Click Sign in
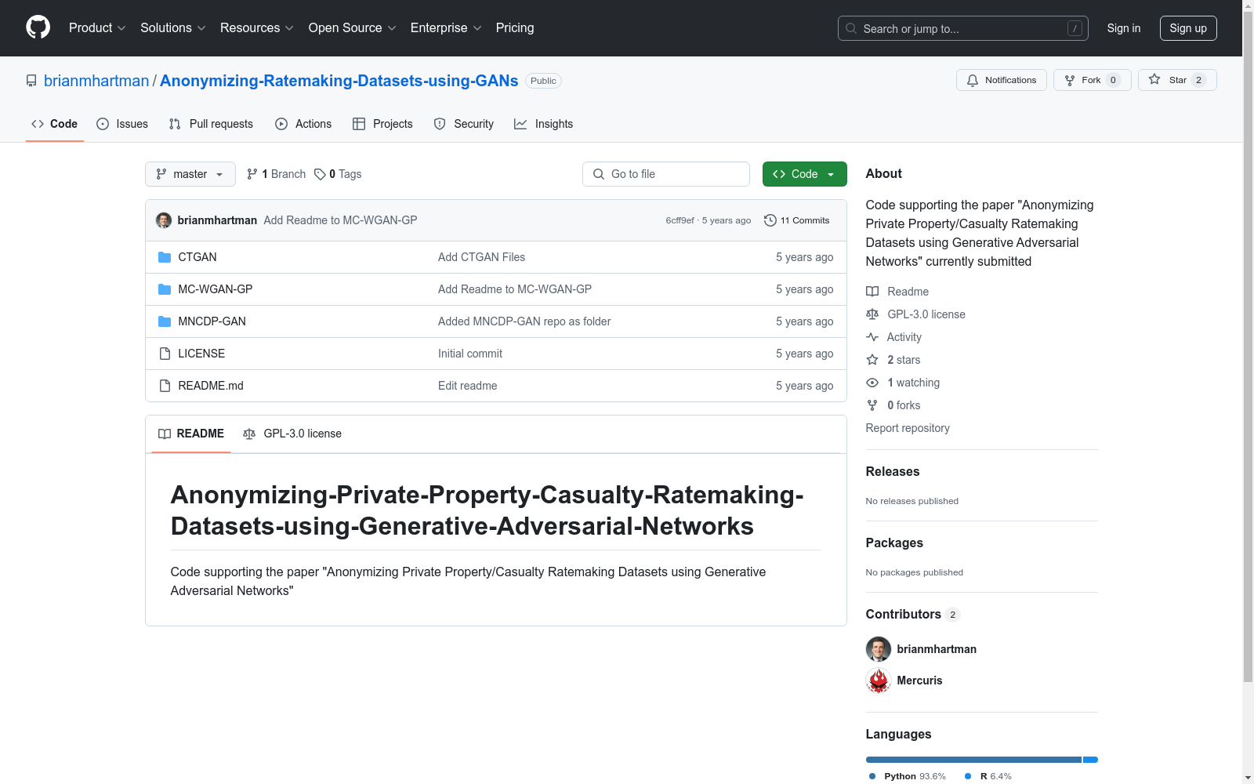1254x784 pixels. pyautogui.click(x=1123, y=28)
